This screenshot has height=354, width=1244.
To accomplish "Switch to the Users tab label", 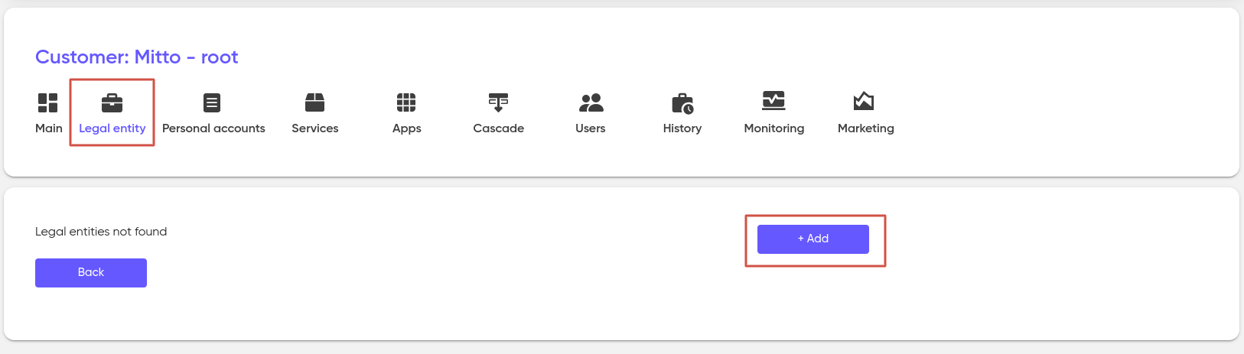I will [591, 128].
